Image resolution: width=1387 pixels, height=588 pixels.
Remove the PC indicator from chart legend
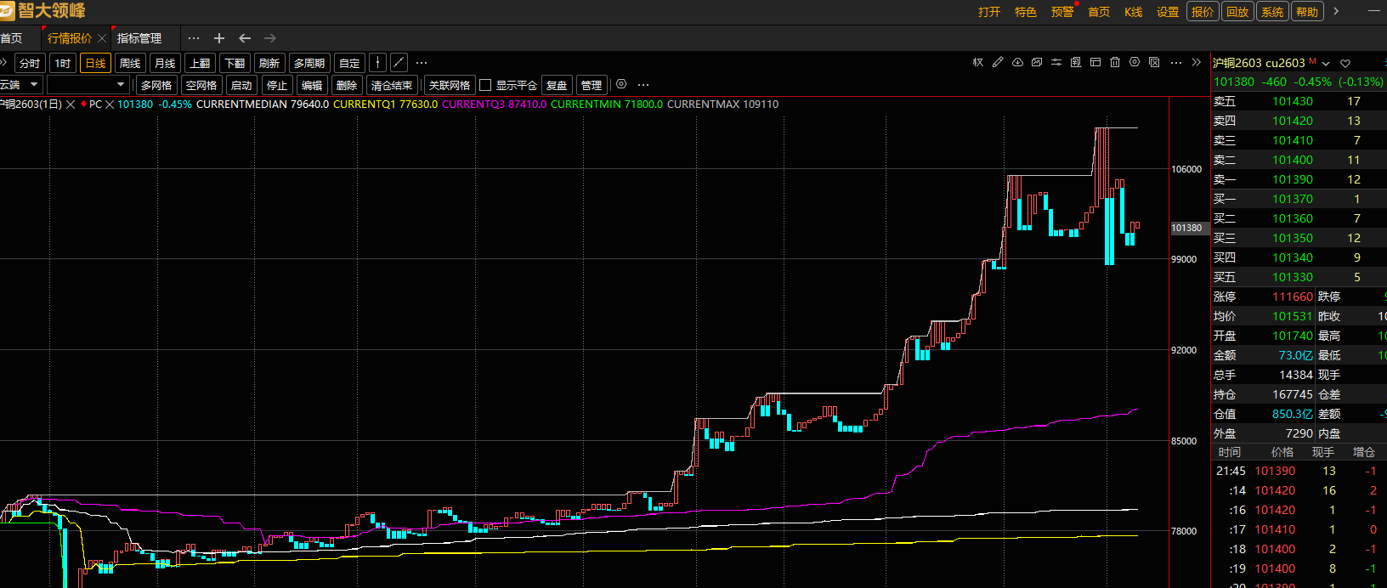(x=109, y=105)
